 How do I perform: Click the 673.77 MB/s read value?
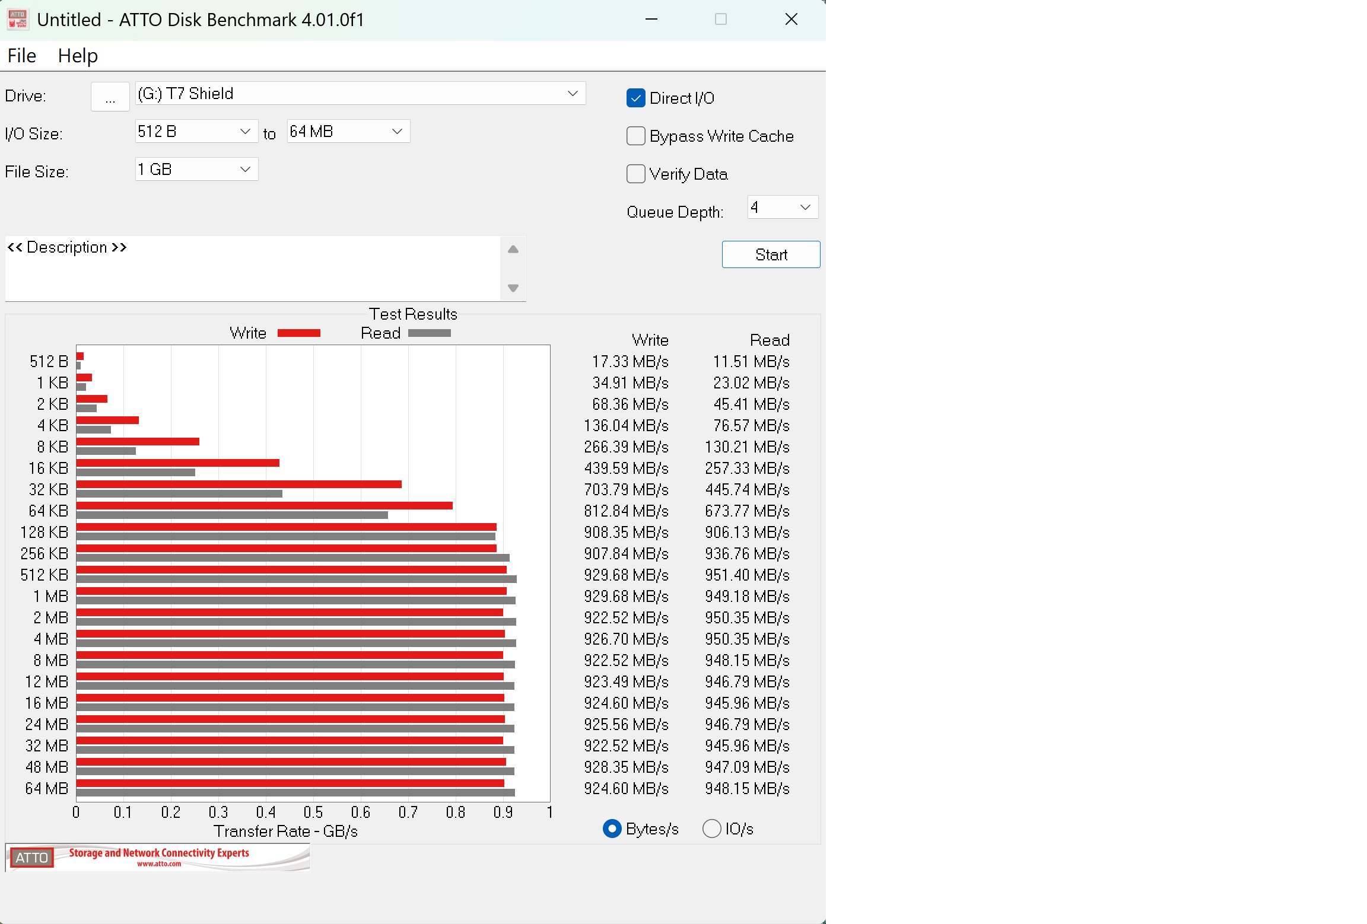(x=748, y=511)
